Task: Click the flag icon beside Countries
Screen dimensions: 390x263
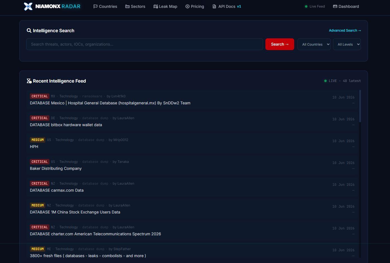Action: coord(96,6)
